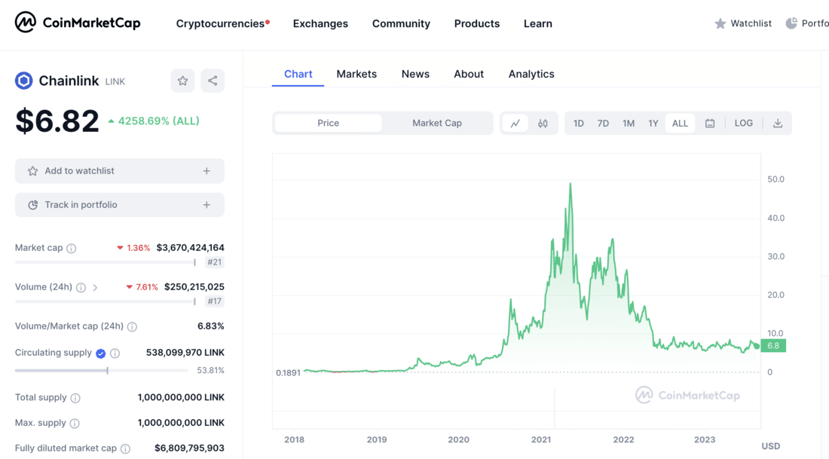829x459 pixels.
Task: Show Fully diluted market cap info icon
Action: 125,448
